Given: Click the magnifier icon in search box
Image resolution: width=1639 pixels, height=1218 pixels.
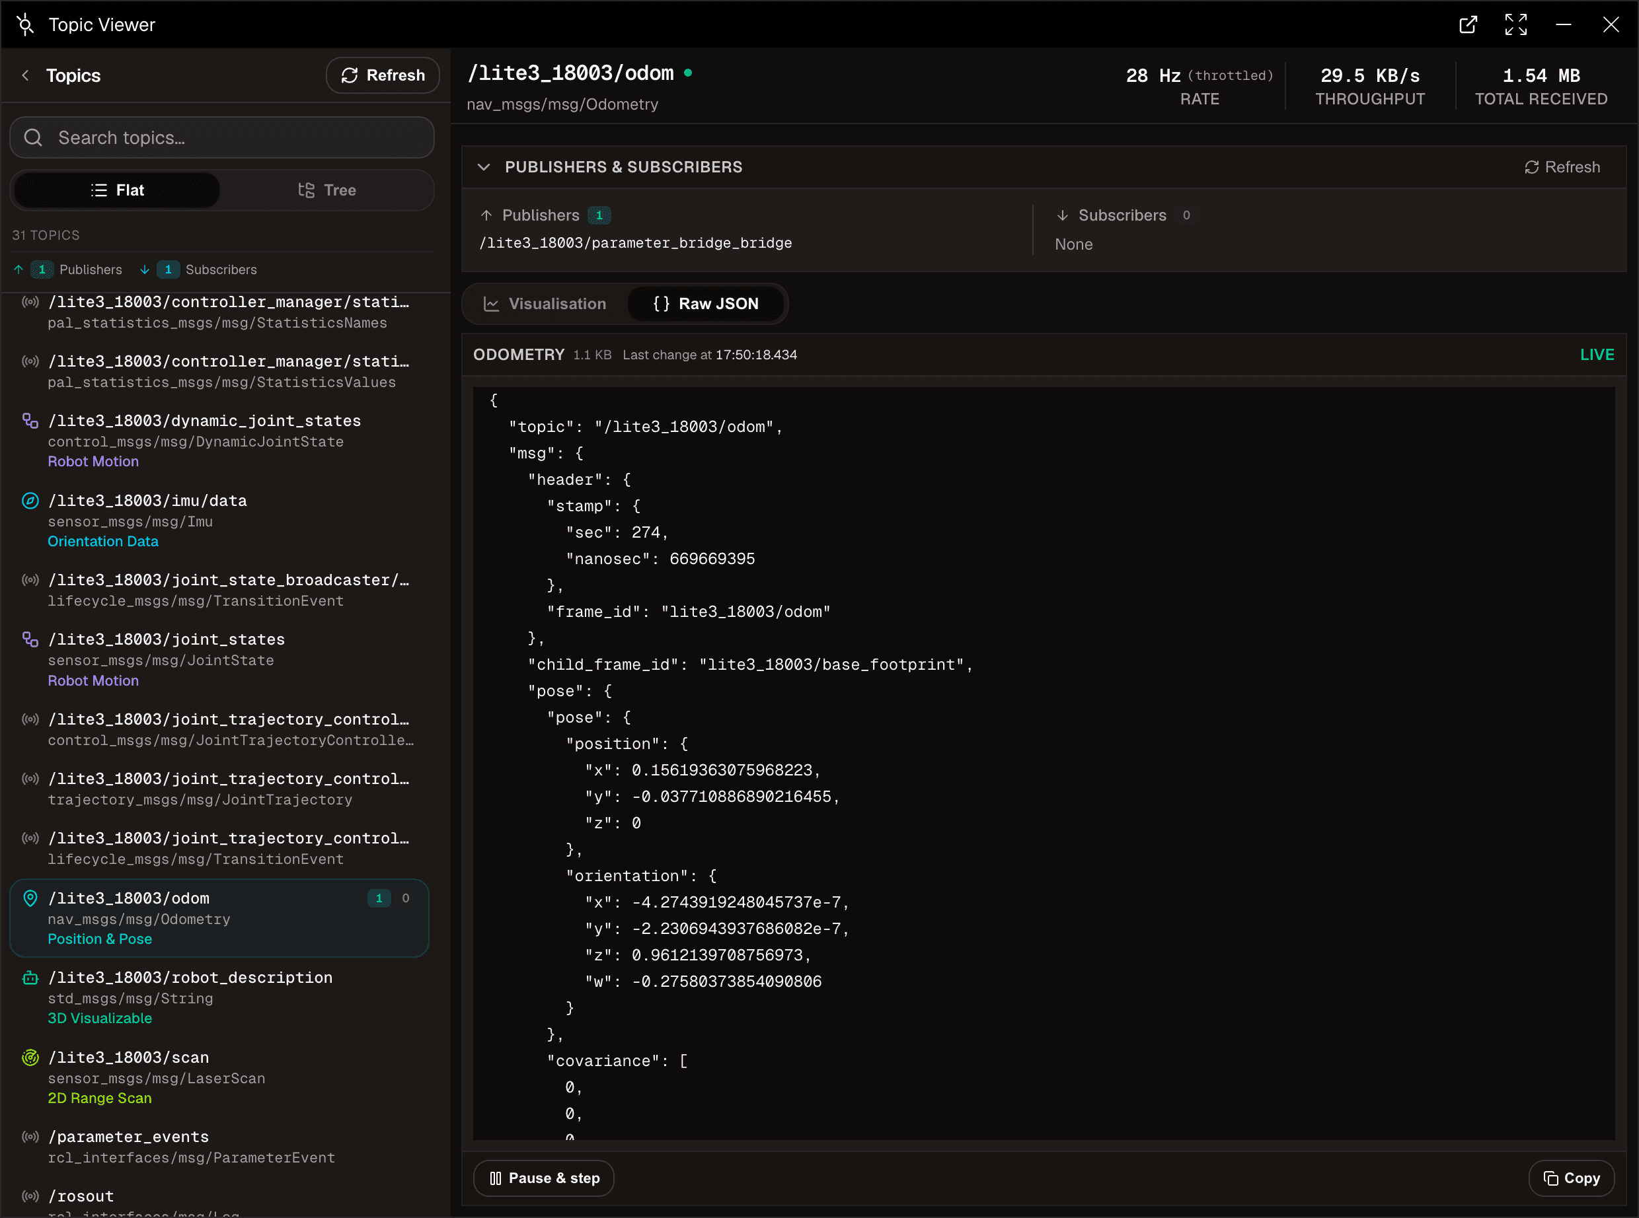Looking at the screenshot, I should click(33, 138).
